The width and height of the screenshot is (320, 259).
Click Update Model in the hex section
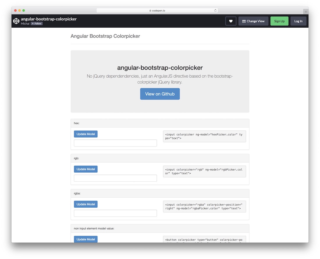(86, 134)
